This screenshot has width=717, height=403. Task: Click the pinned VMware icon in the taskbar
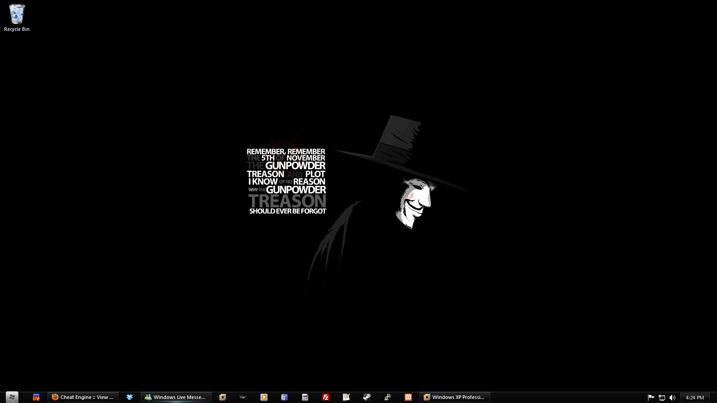tap(223, 397)
